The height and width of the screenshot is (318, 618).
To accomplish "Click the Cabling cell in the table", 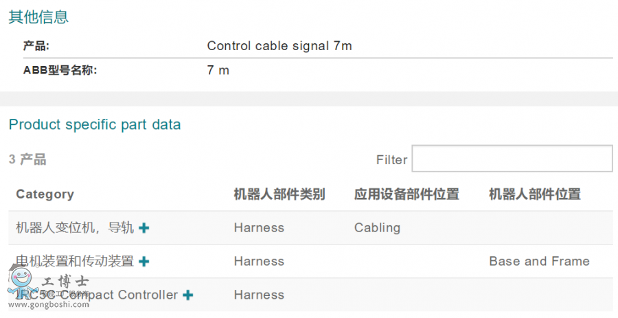I will pos(377,228).
